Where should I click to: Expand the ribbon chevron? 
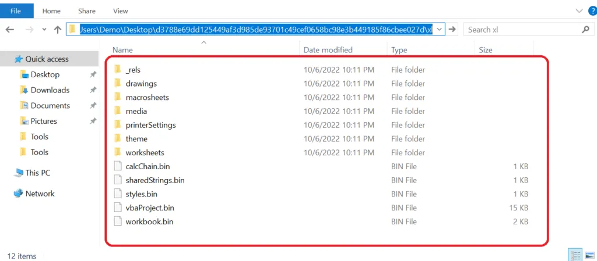point(580,11)
